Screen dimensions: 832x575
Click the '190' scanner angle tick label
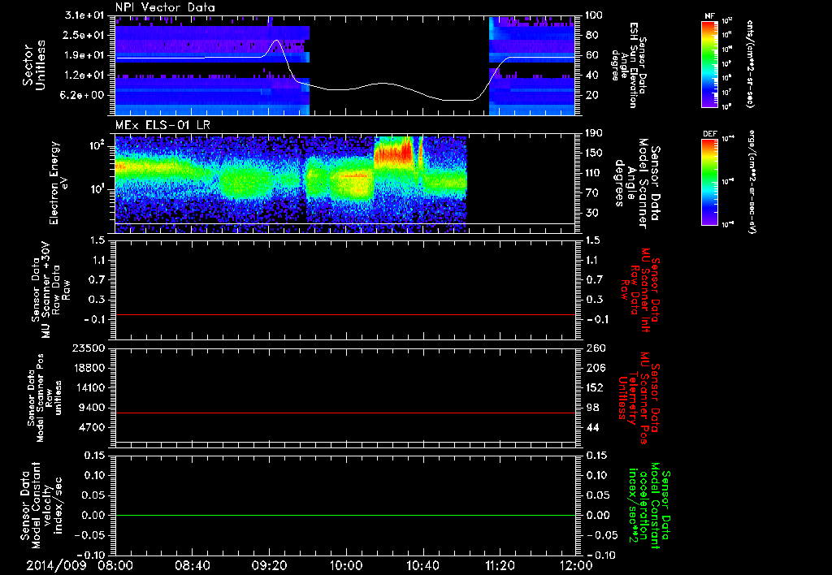[595, 133]
